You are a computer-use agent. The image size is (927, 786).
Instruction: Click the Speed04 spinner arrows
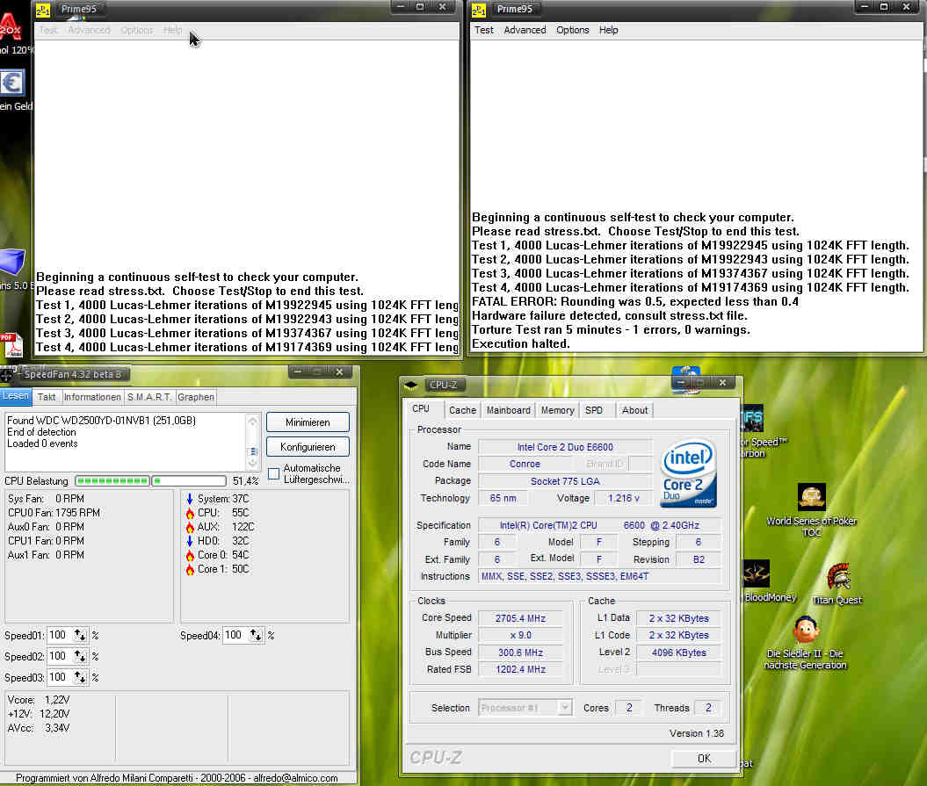pos(256,635)
